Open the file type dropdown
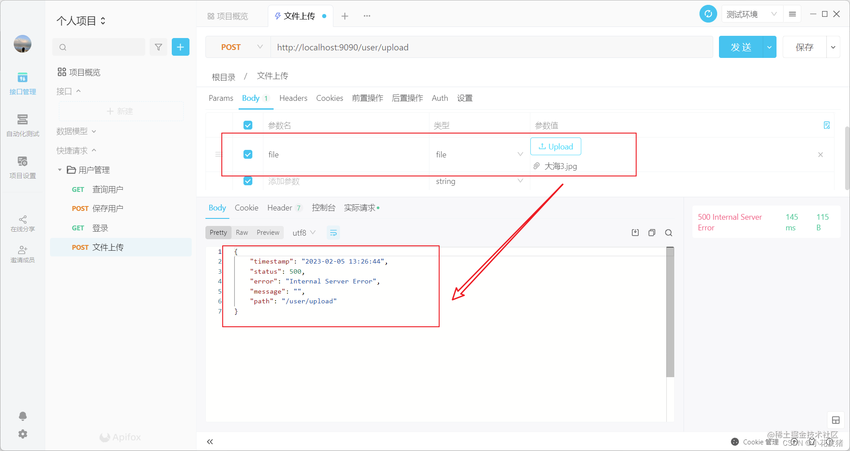The width and height of the screenshot is (850, 451). tap(479, 154)
